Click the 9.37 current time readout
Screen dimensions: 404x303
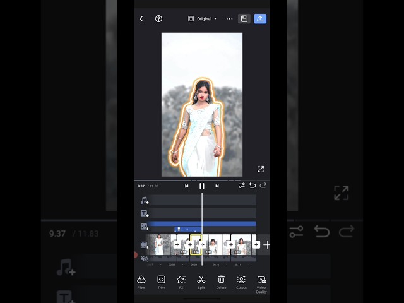click(x=141, y=186)
